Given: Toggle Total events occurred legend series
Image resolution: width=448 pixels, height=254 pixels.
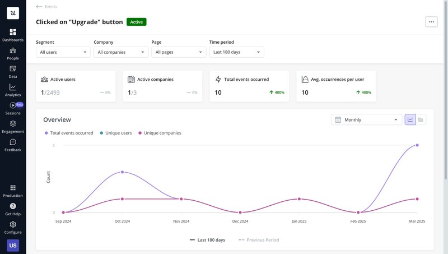Looking at the screenshot, I should [68, 133].
